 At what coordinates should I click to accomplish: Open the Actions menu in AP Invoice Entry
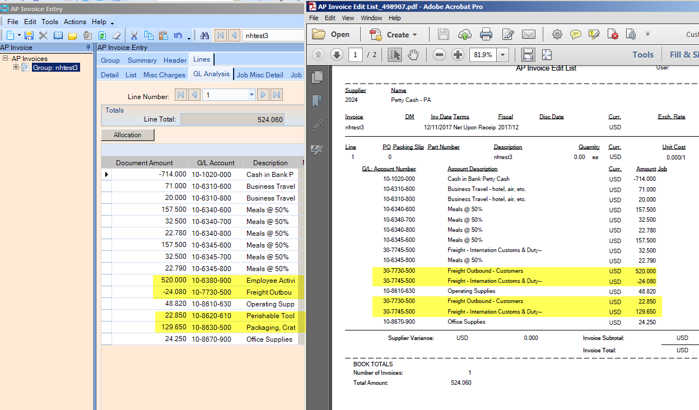click(x=75, y=22)
